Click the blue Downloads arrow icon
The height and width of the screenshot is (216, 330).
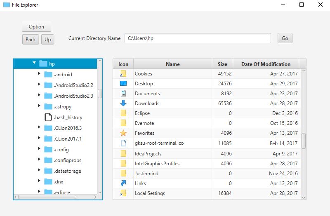(123, 103)
